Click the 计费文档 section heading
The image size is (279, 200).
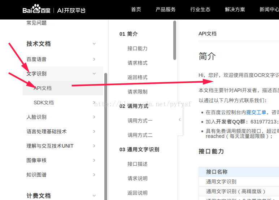(x=39, y=196)
